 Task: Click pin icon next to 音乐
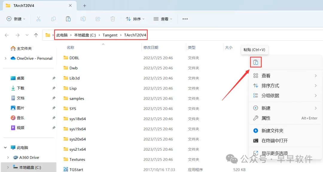point(54,118)
